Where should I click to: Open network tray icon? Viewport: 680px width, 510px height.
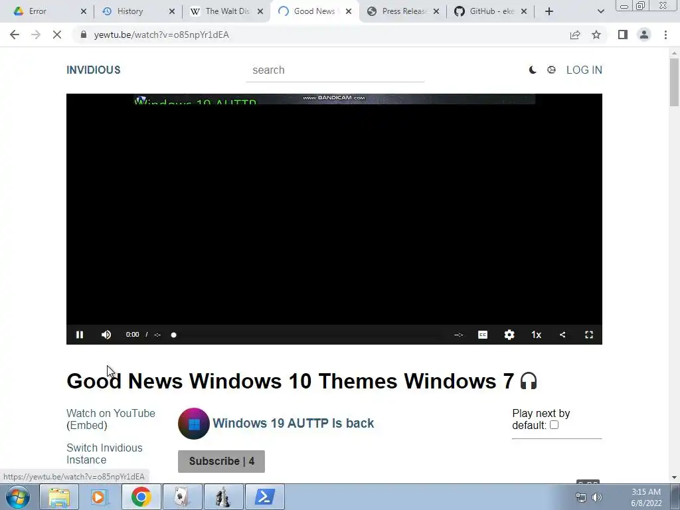[x=580, y=497]
